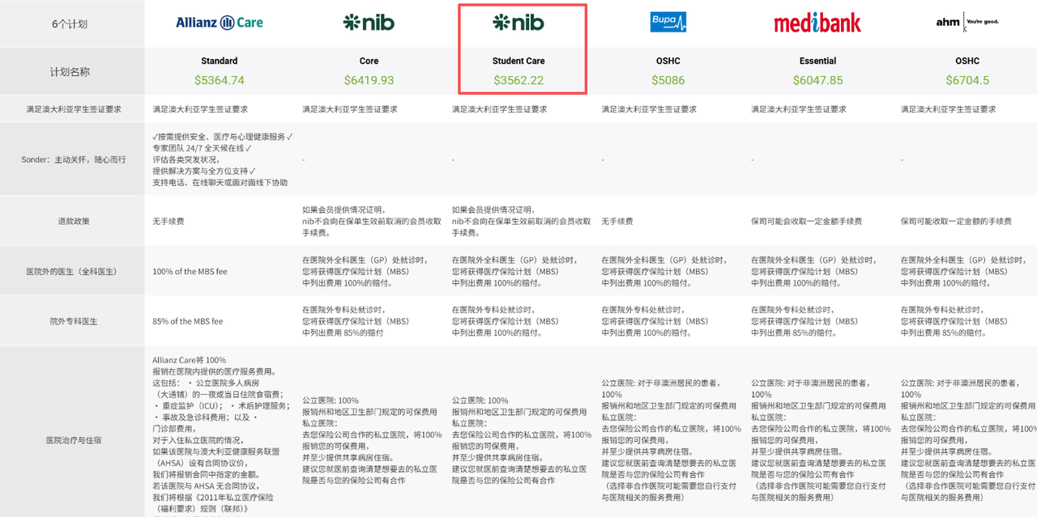
Task: Select the '计划名称' row label
Action: tap(70, 72)
